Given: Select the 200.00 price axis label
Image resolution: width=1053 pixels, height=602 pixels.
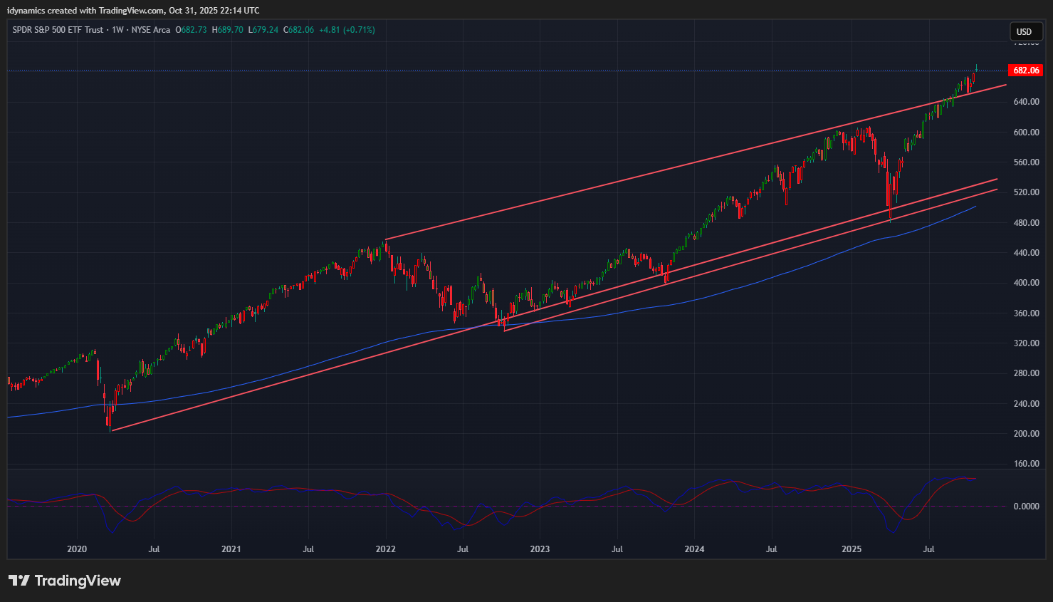Looking at the screenshot, I should [x=1026, y=434].
